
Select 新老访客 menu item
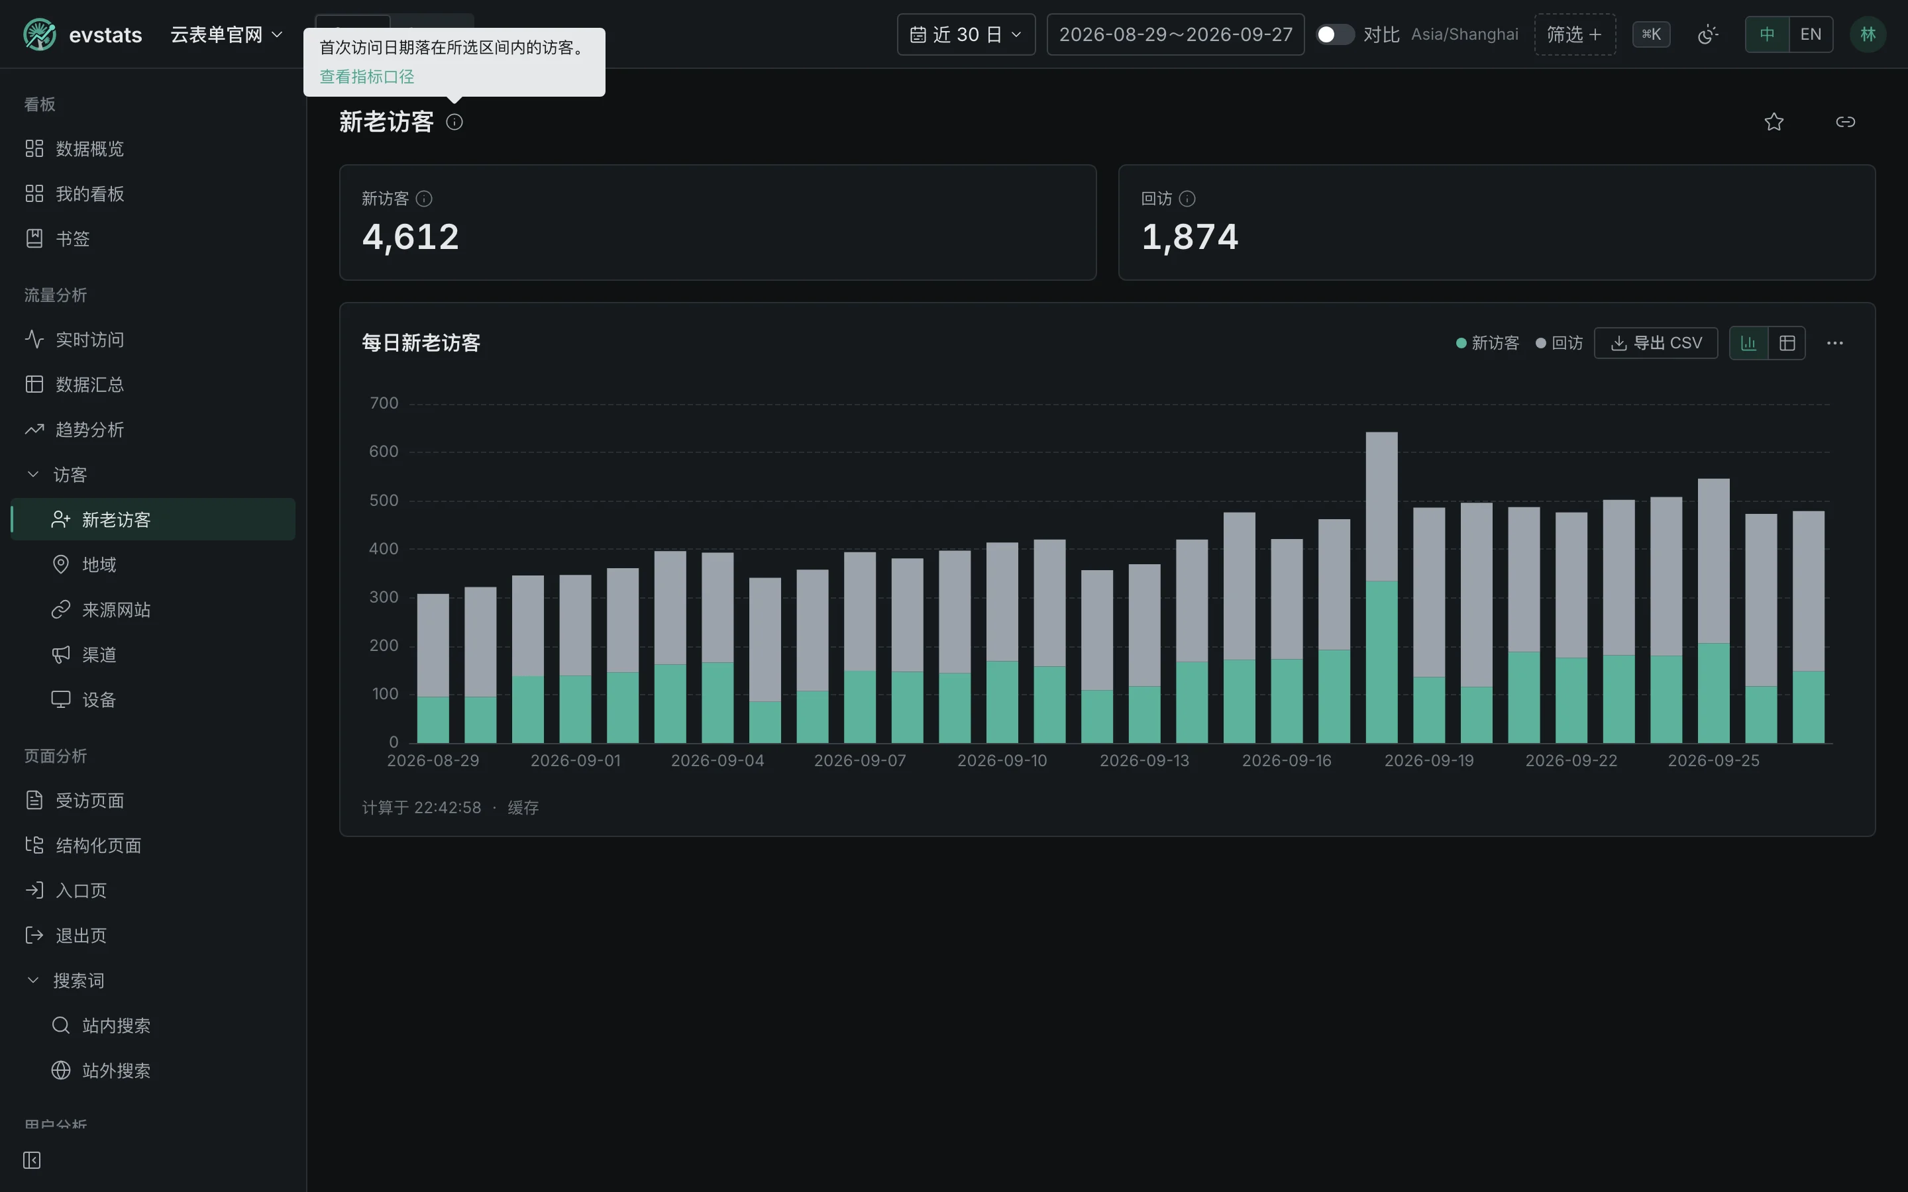pyautogui.click(x=153, y=520)
